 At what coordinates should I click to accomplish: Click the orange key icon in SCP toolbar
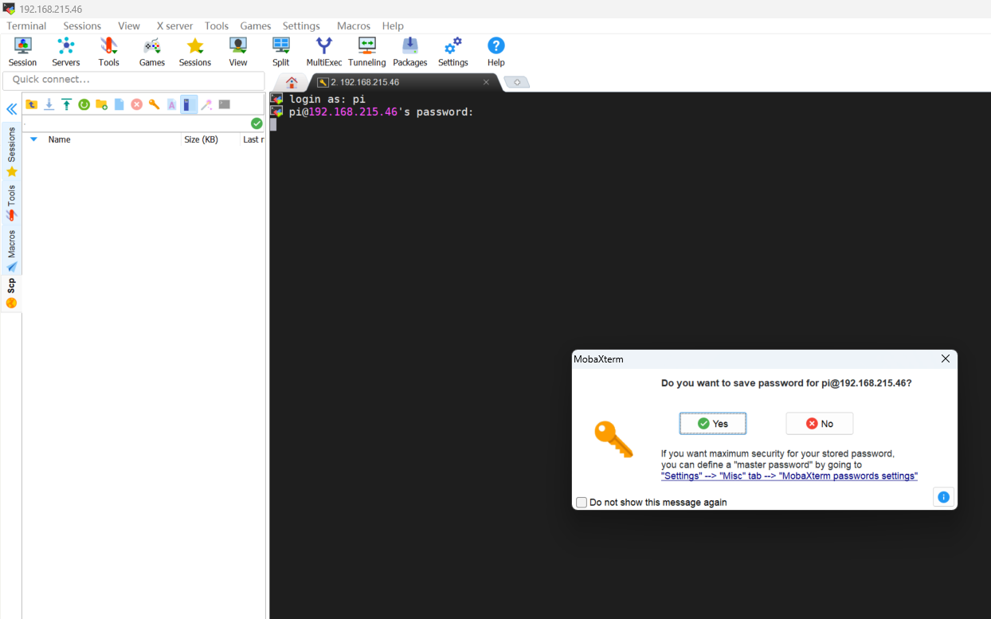155,104
